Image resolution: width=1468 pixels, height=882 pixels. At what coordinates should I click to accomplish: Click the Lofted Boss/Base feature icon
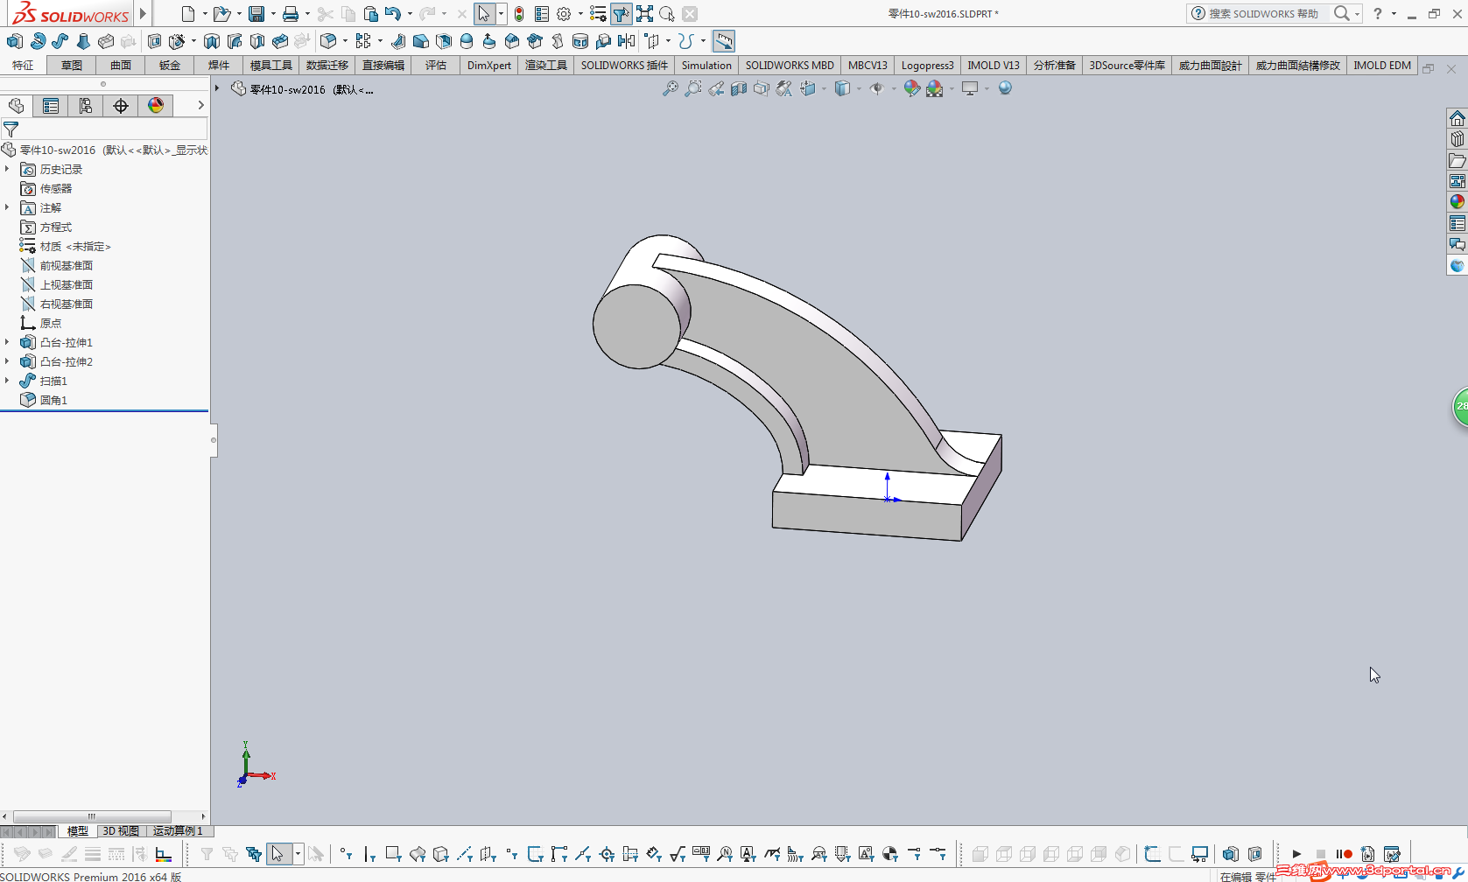[x=83, y=41]
